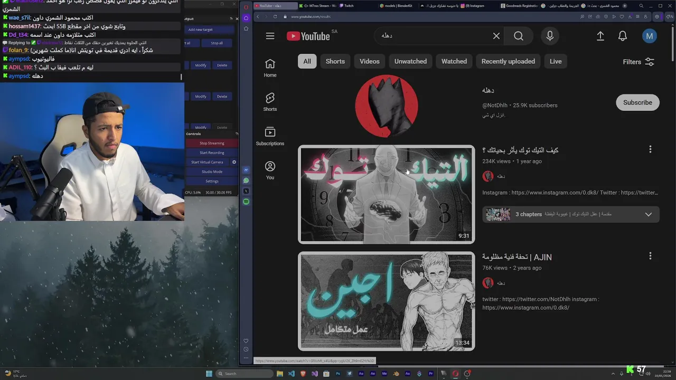Image resolution: width=676 pixels, height=380 pixels.
Task: Expand the 3 chapters section chevron
Action: 649,214
